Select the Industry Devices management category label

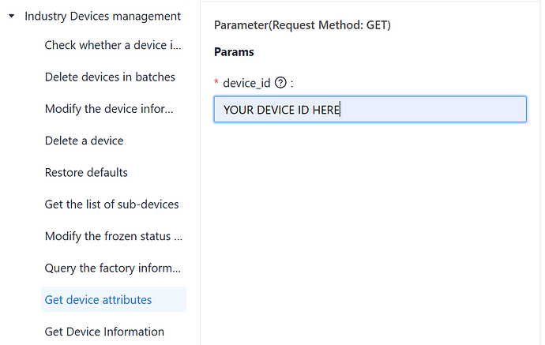pos(103,16)
